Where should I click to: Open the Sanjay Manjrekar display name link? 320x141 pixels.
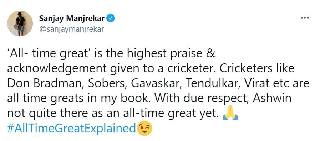72,19
